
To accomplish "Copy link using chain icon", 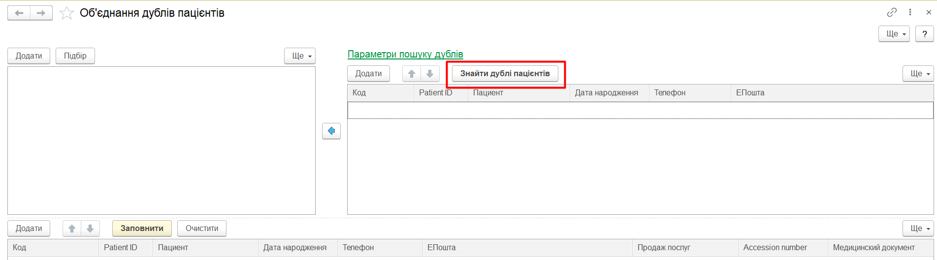I will tap(892, 12).
